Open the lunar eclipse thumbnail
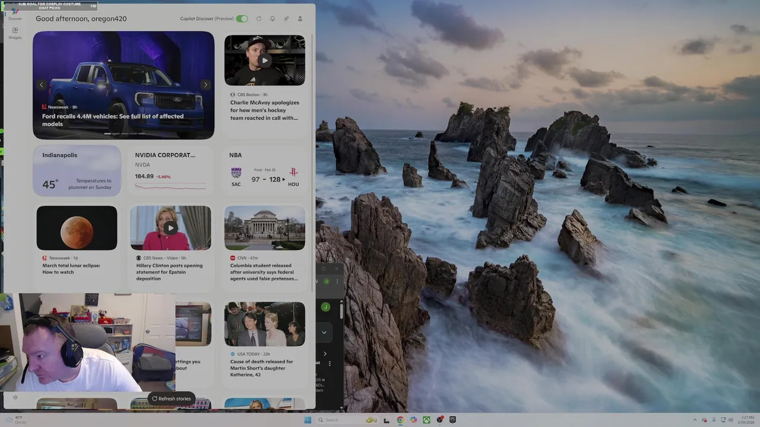 click(77, 228)
